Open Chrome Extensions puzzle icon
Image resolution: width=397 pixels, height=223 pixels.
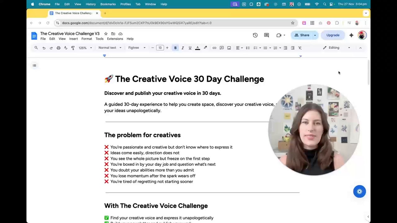337,23
